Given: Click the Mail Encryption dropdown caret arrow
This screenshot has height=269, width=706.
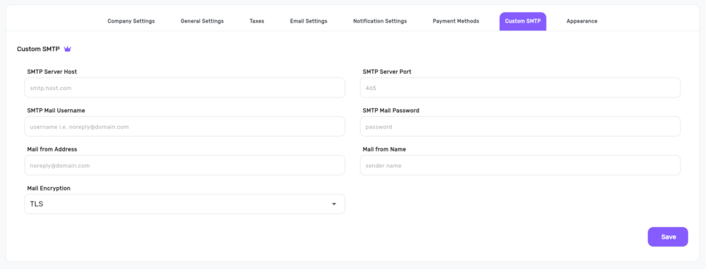Looking at the screenshot, I should coord(334,204).
